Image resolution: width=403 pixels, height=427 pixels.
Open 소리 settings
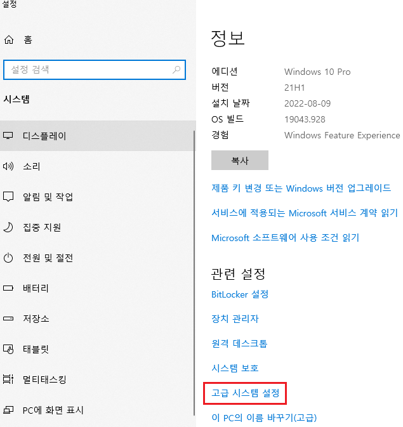98,166
